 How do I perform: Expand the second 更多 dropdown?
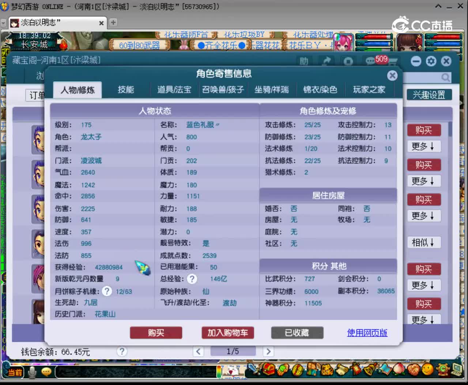coord(424,181)
